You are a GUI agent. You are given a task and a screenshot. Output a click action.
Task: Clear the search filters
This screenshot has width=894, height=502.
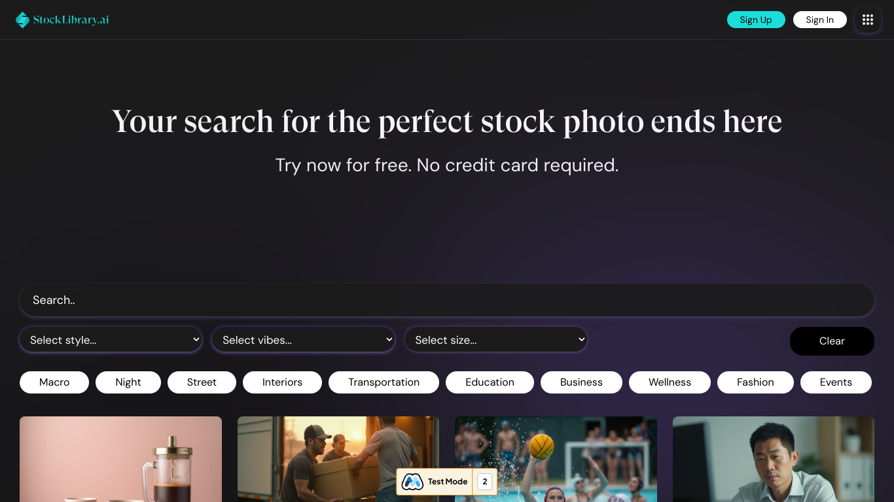[x=832, y=341]
